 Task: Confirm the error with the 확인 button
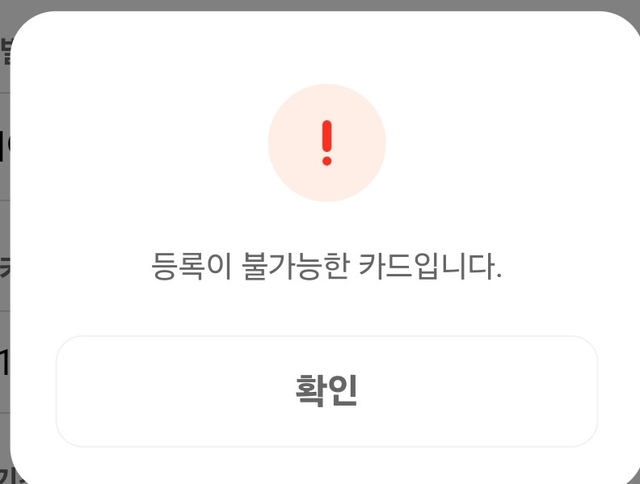[x=326, y=391]
